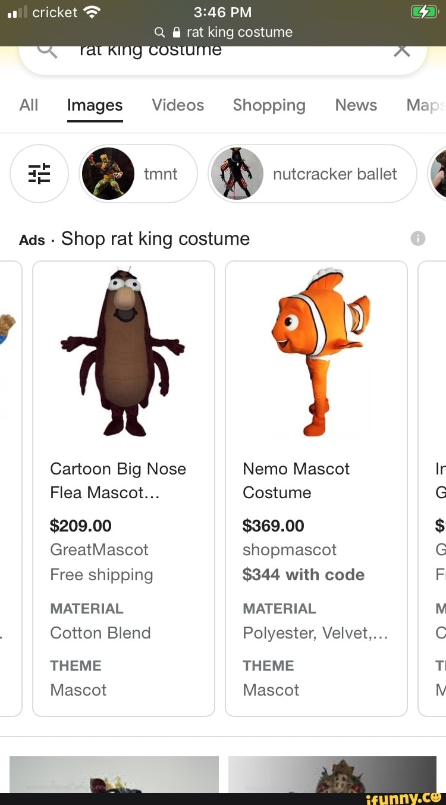Switch to the Shopping tab
Image resolution: width=446 pixels, height=805 pixels.
click(x=269, y=105)
